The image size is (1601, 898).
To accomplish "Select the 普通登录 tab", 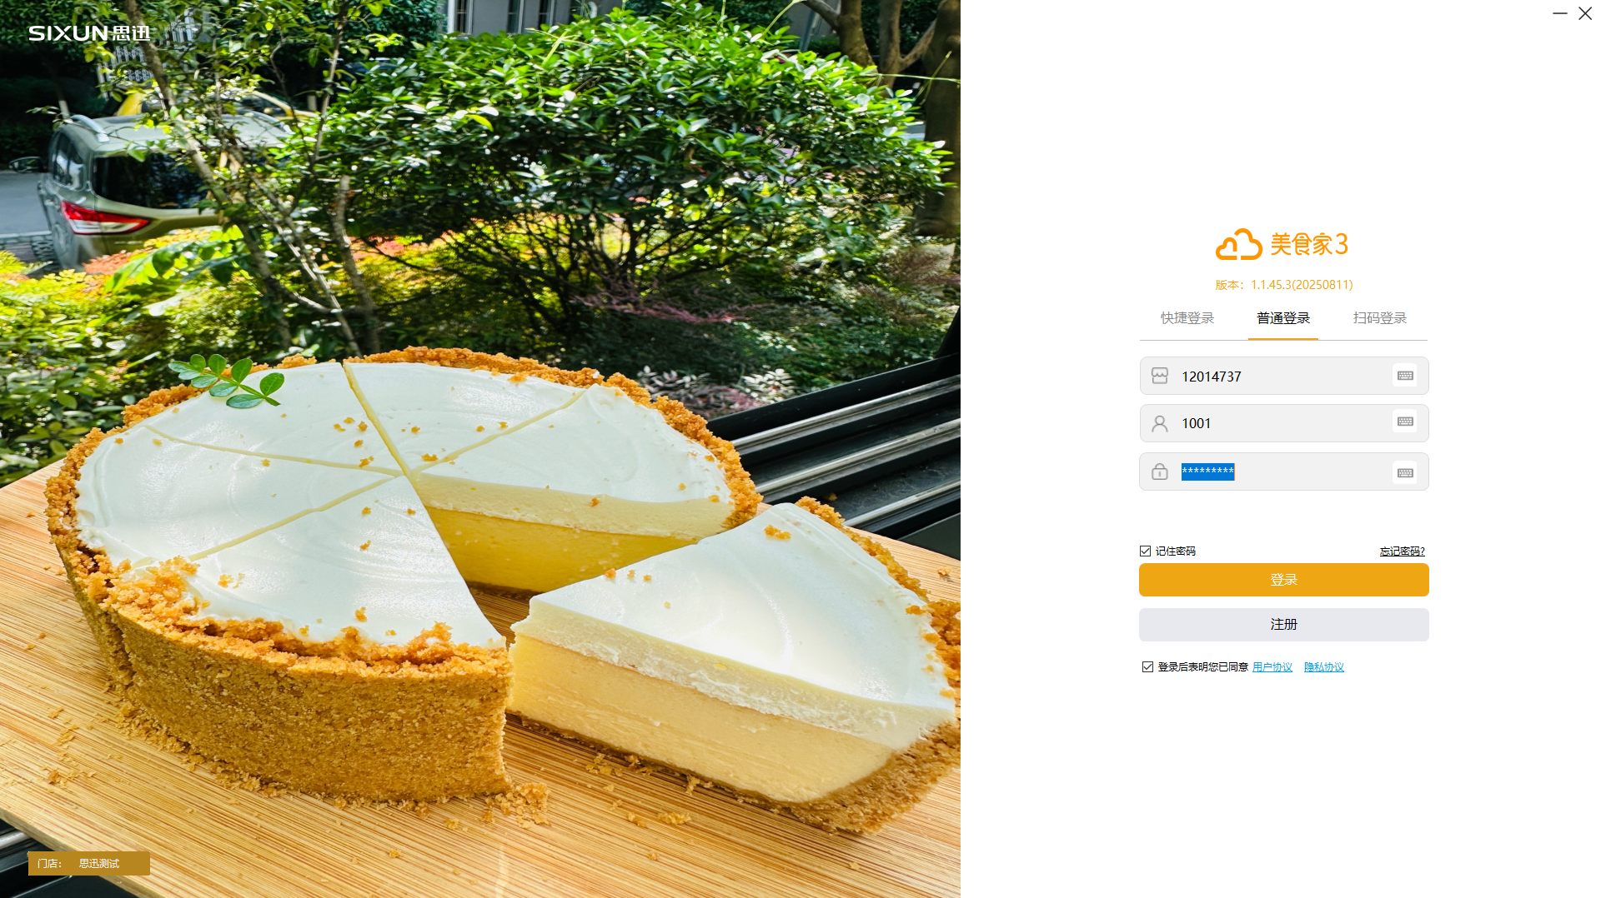I will (1283, 318).
